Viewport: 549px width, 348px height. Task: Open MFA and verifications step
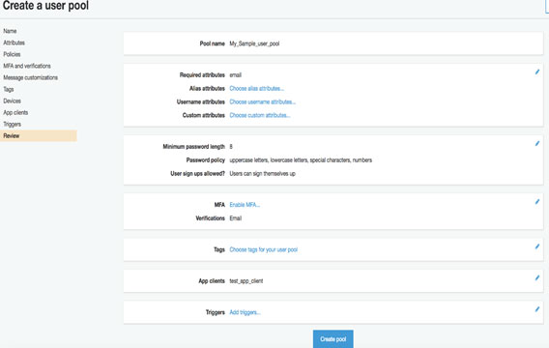pos(27,66)
